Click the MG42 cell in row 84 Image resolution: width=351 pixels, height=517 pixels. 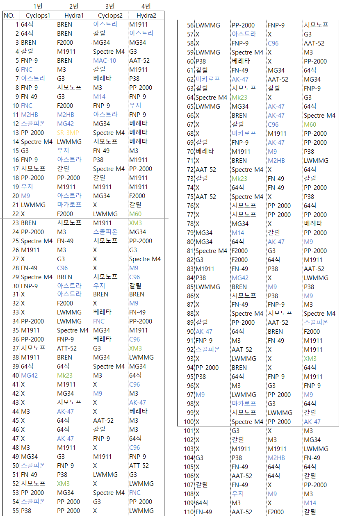tap(240, 278)
